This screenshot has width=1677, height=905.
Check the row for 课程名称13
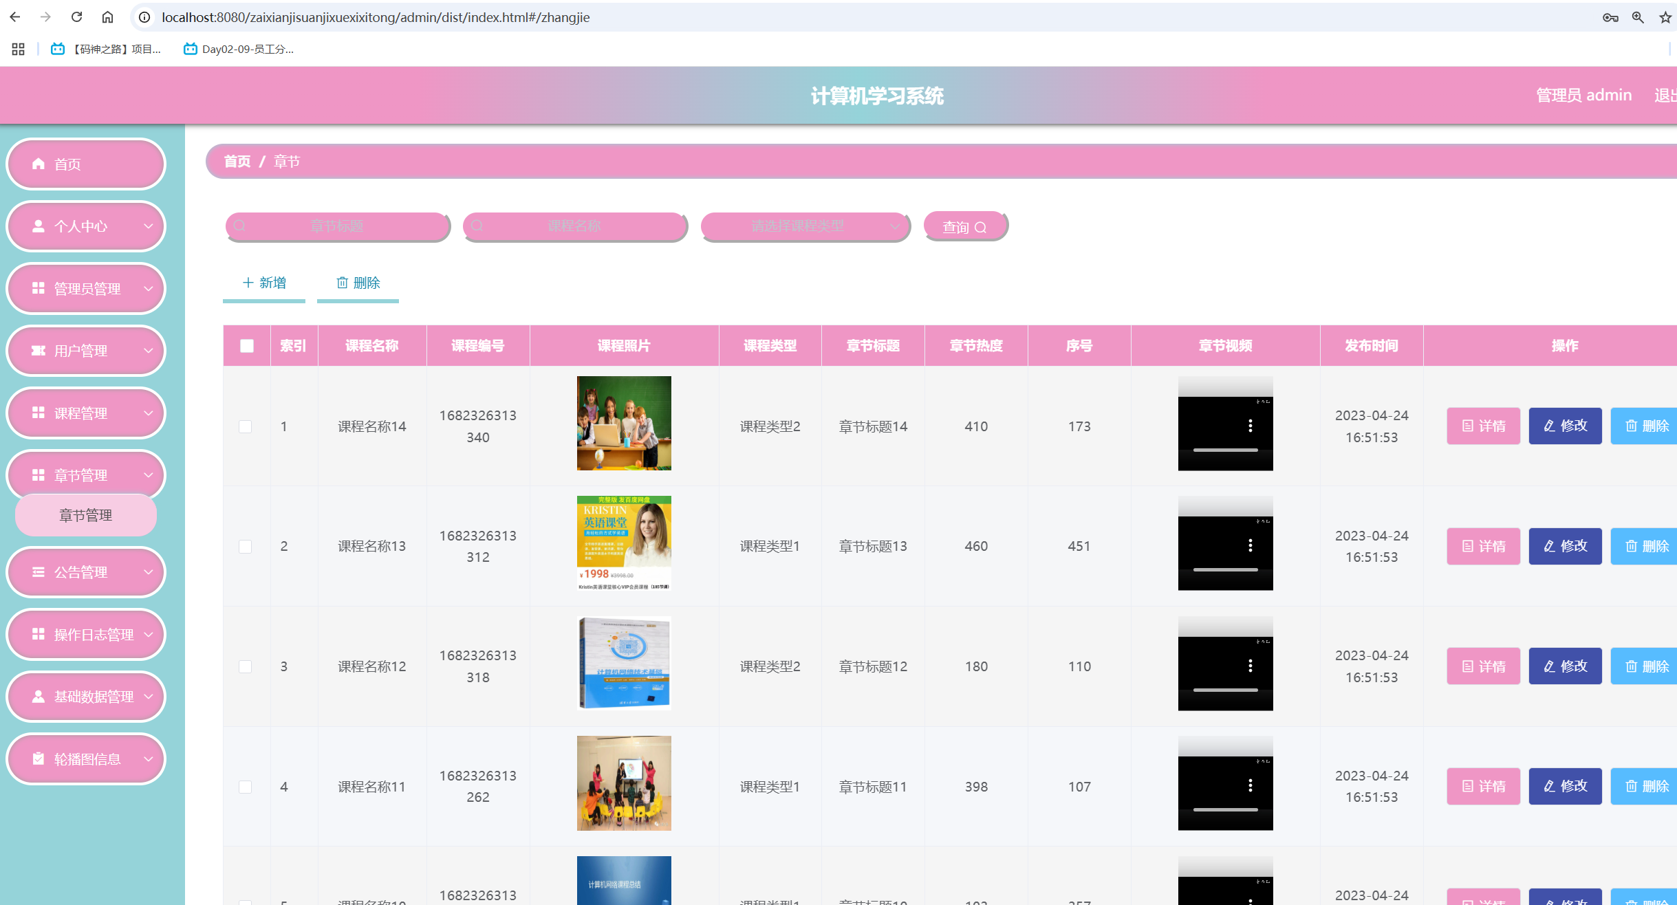(x=245, y=547)
